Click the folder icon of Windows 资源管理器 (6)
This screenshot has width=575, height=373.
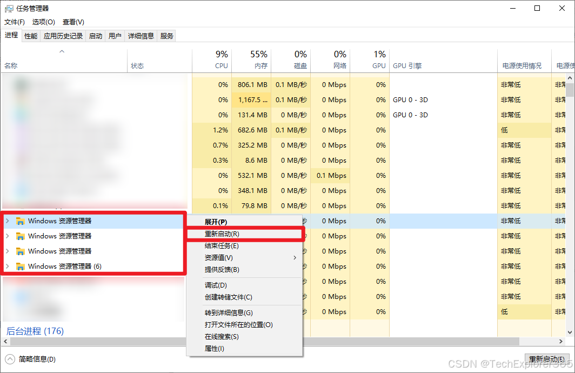pos(21,267)
